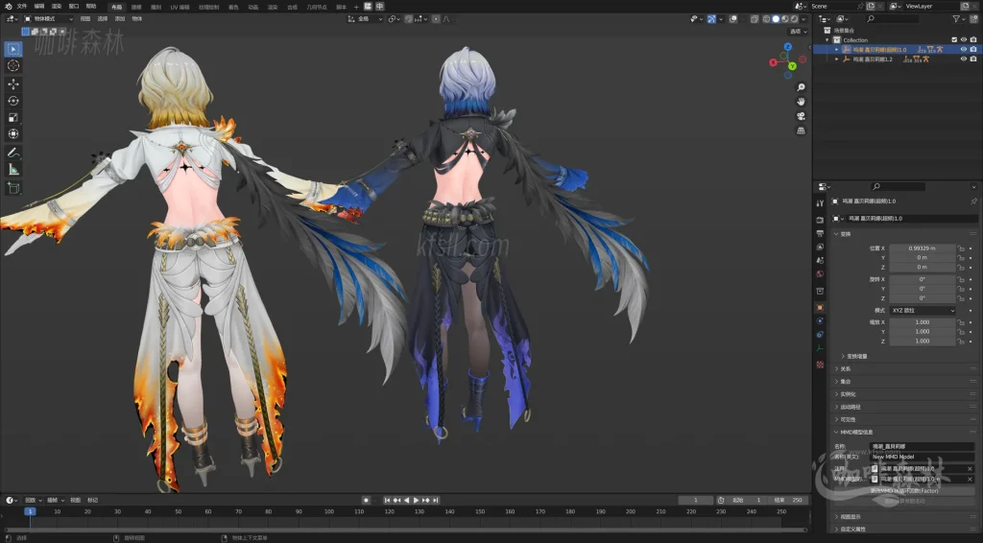Toggle lock for Location X

(960, 248)
